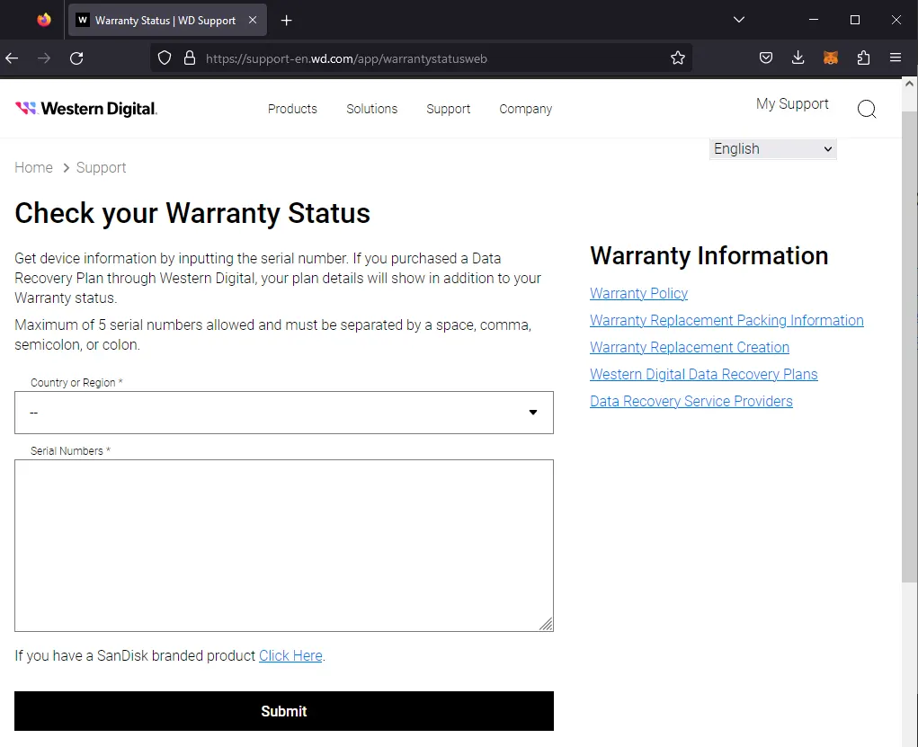
Task: Open the Firefox hamburger application menu
Action: point(896,58)
